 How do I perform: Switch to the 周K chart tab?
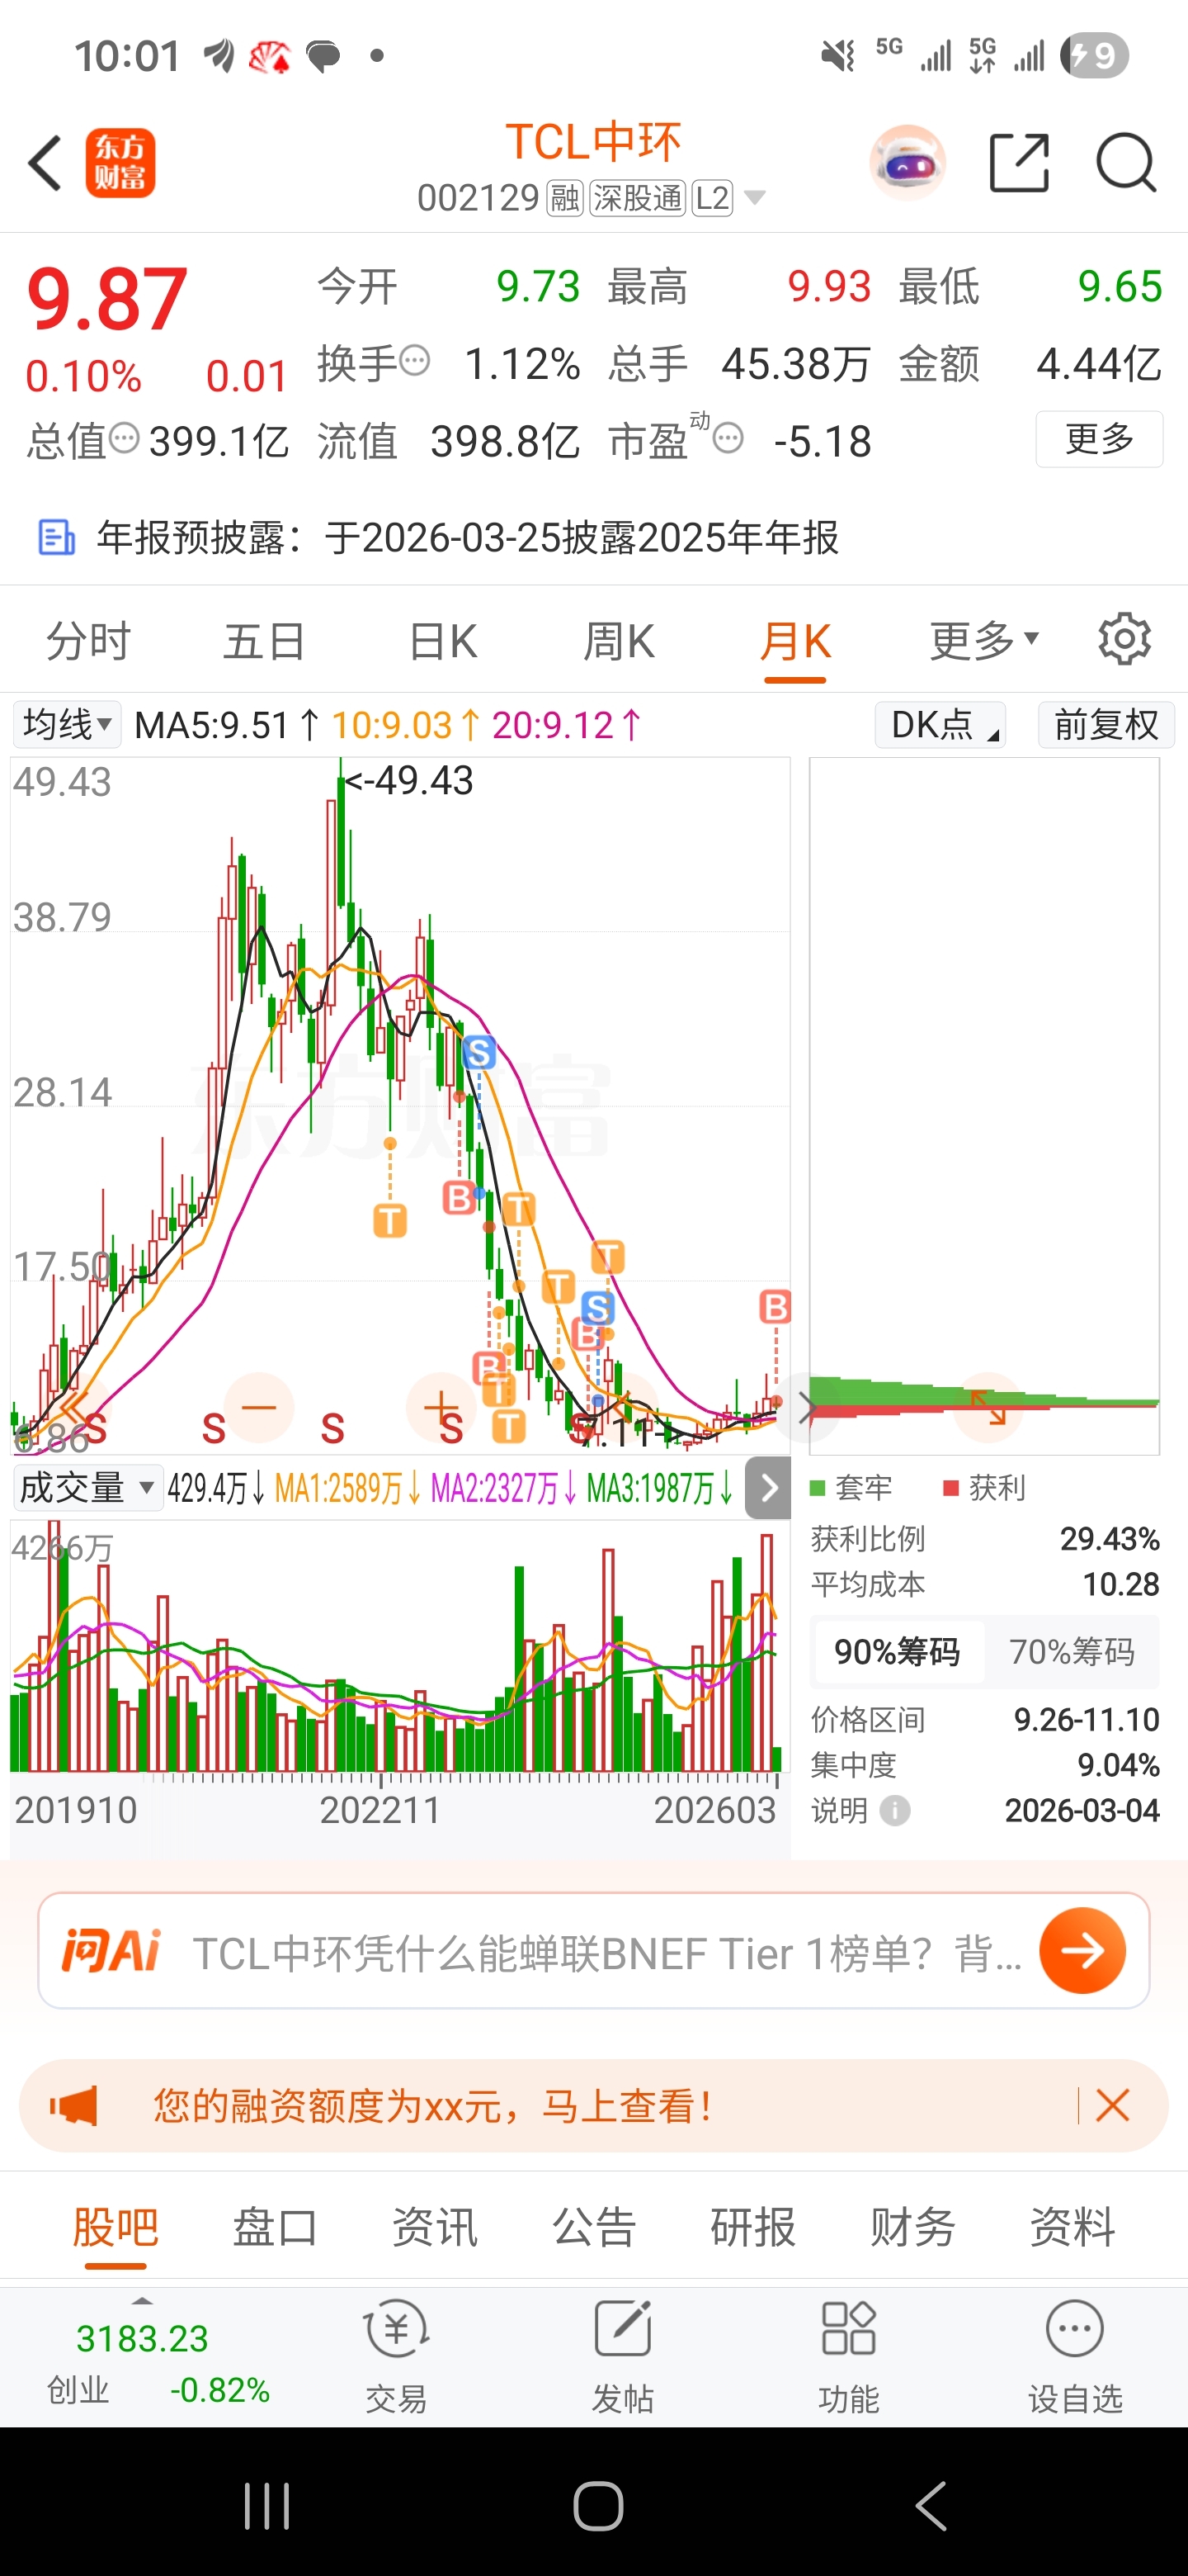(619, 640)
